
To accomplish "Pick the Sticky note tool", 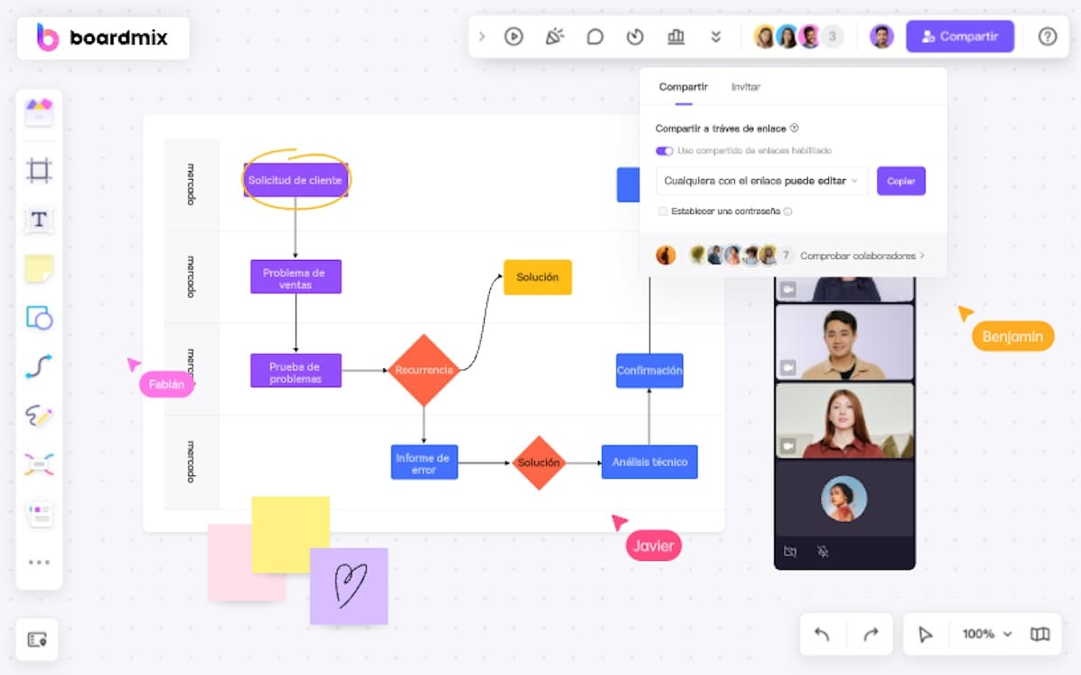I will click(x=39, y=268).
